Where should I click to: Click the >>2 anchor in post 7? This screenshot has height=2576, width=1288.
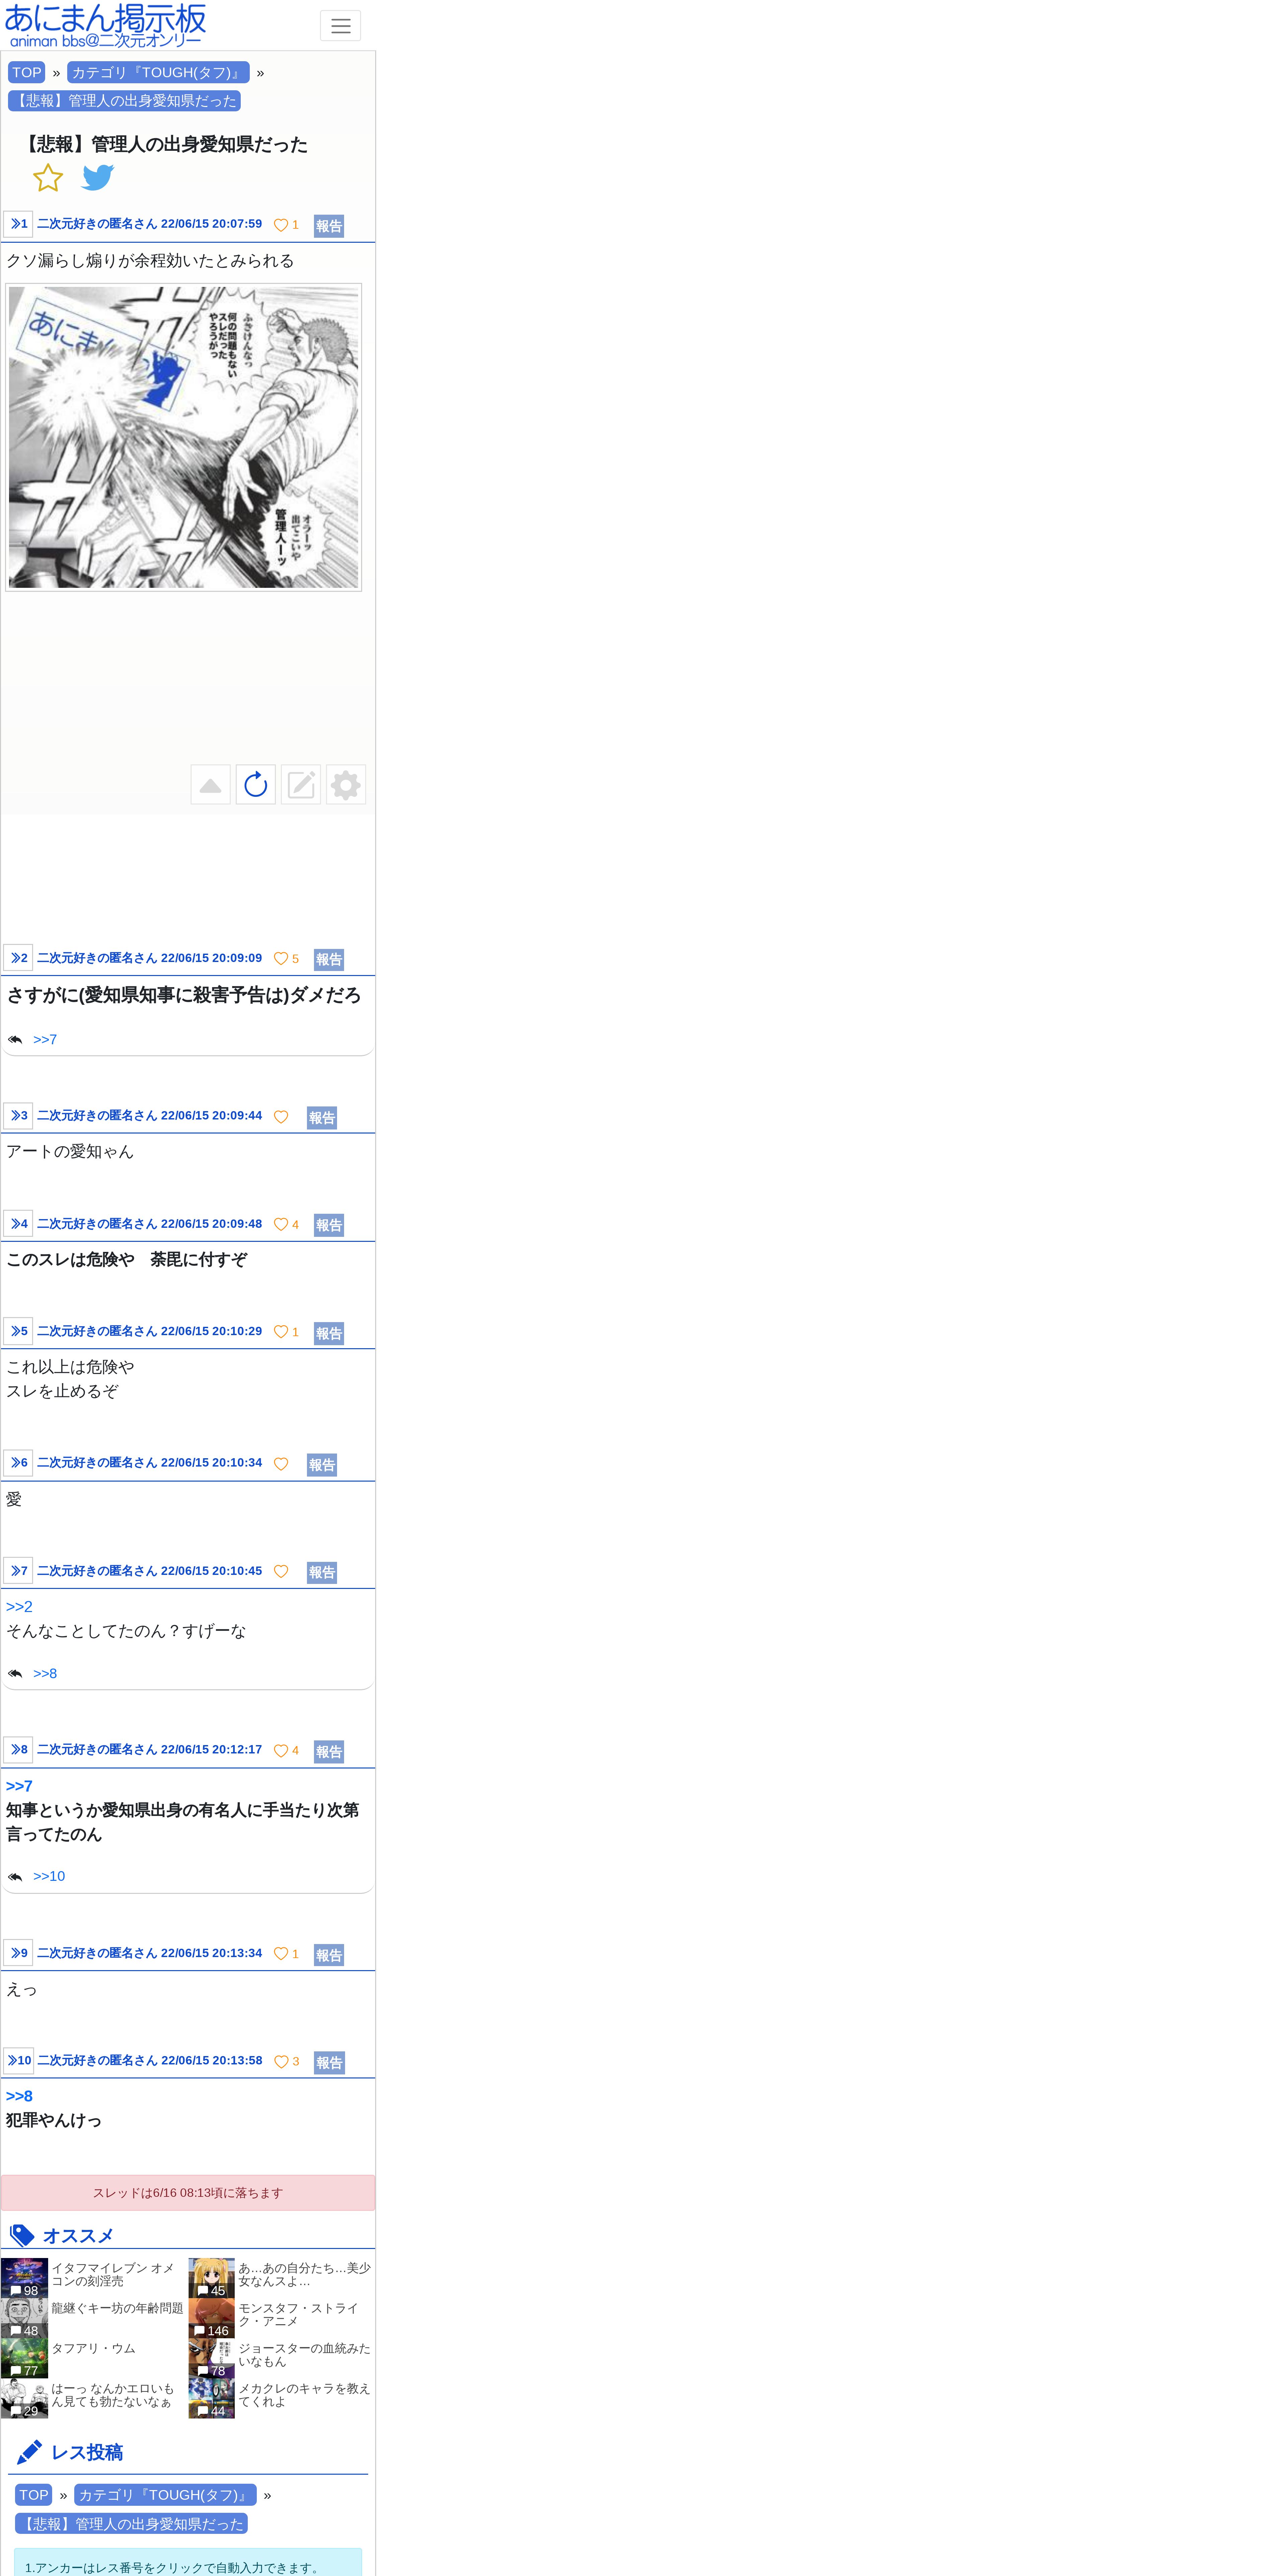[x=19, y=1607]
